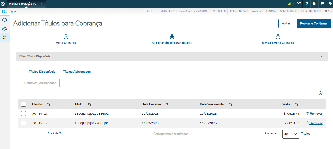The image size is (333, 149).
Task: Remove the título with saldo 2.819,53
Action: (x=314, y=123)
